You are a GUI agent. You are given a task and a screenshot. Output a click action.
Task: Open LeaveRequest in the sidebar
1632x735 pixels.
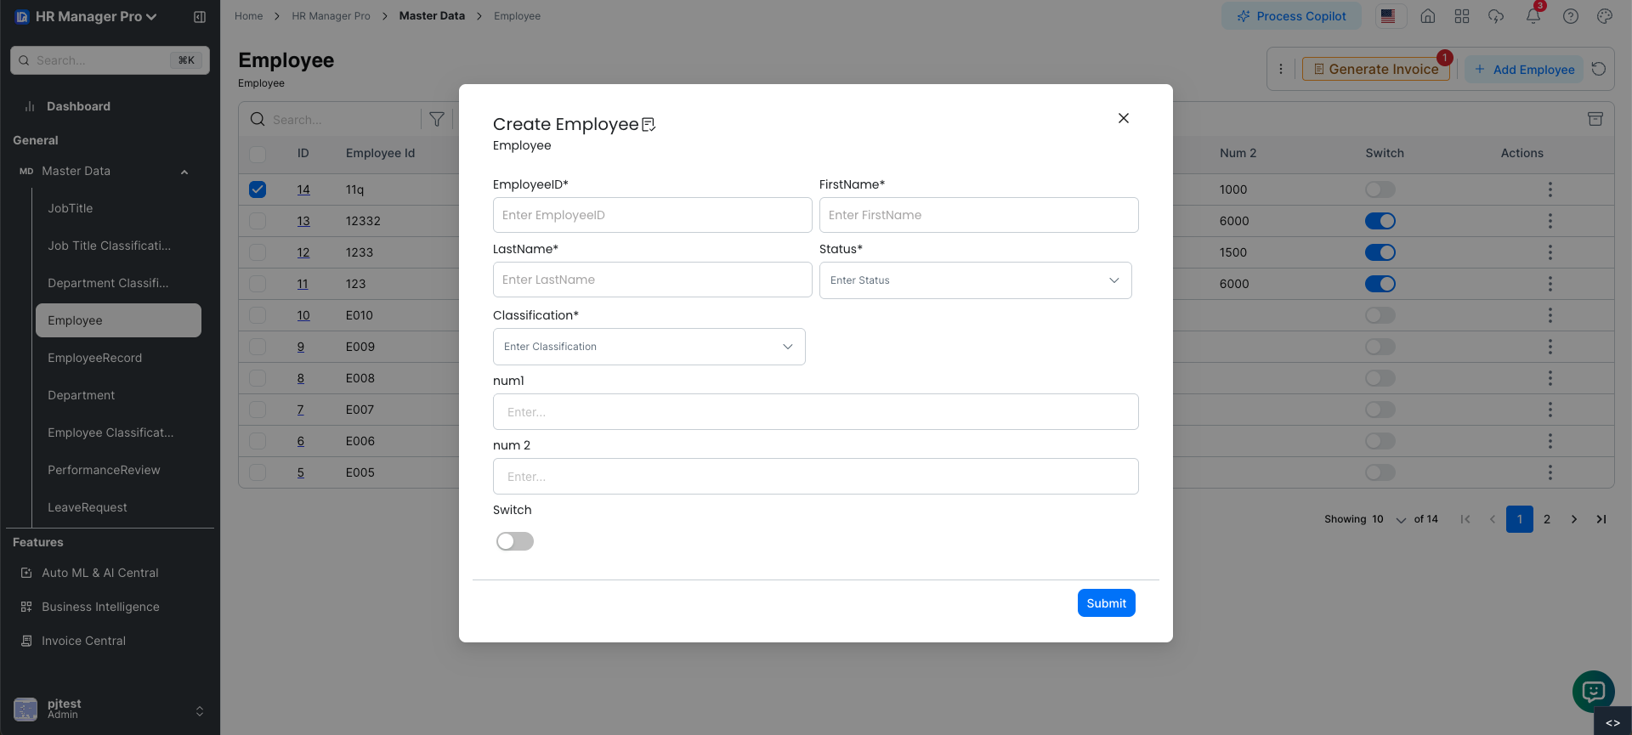(x=87, y=507)
